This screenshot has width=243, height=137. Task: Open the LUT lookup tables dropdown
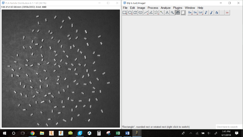pyautogui.click(x=201, y=13)
